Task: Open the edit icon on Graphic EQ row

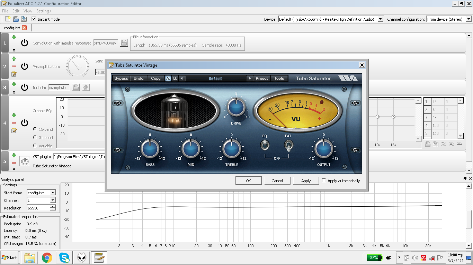Action: pyautogui.click(x=14, y=130)
